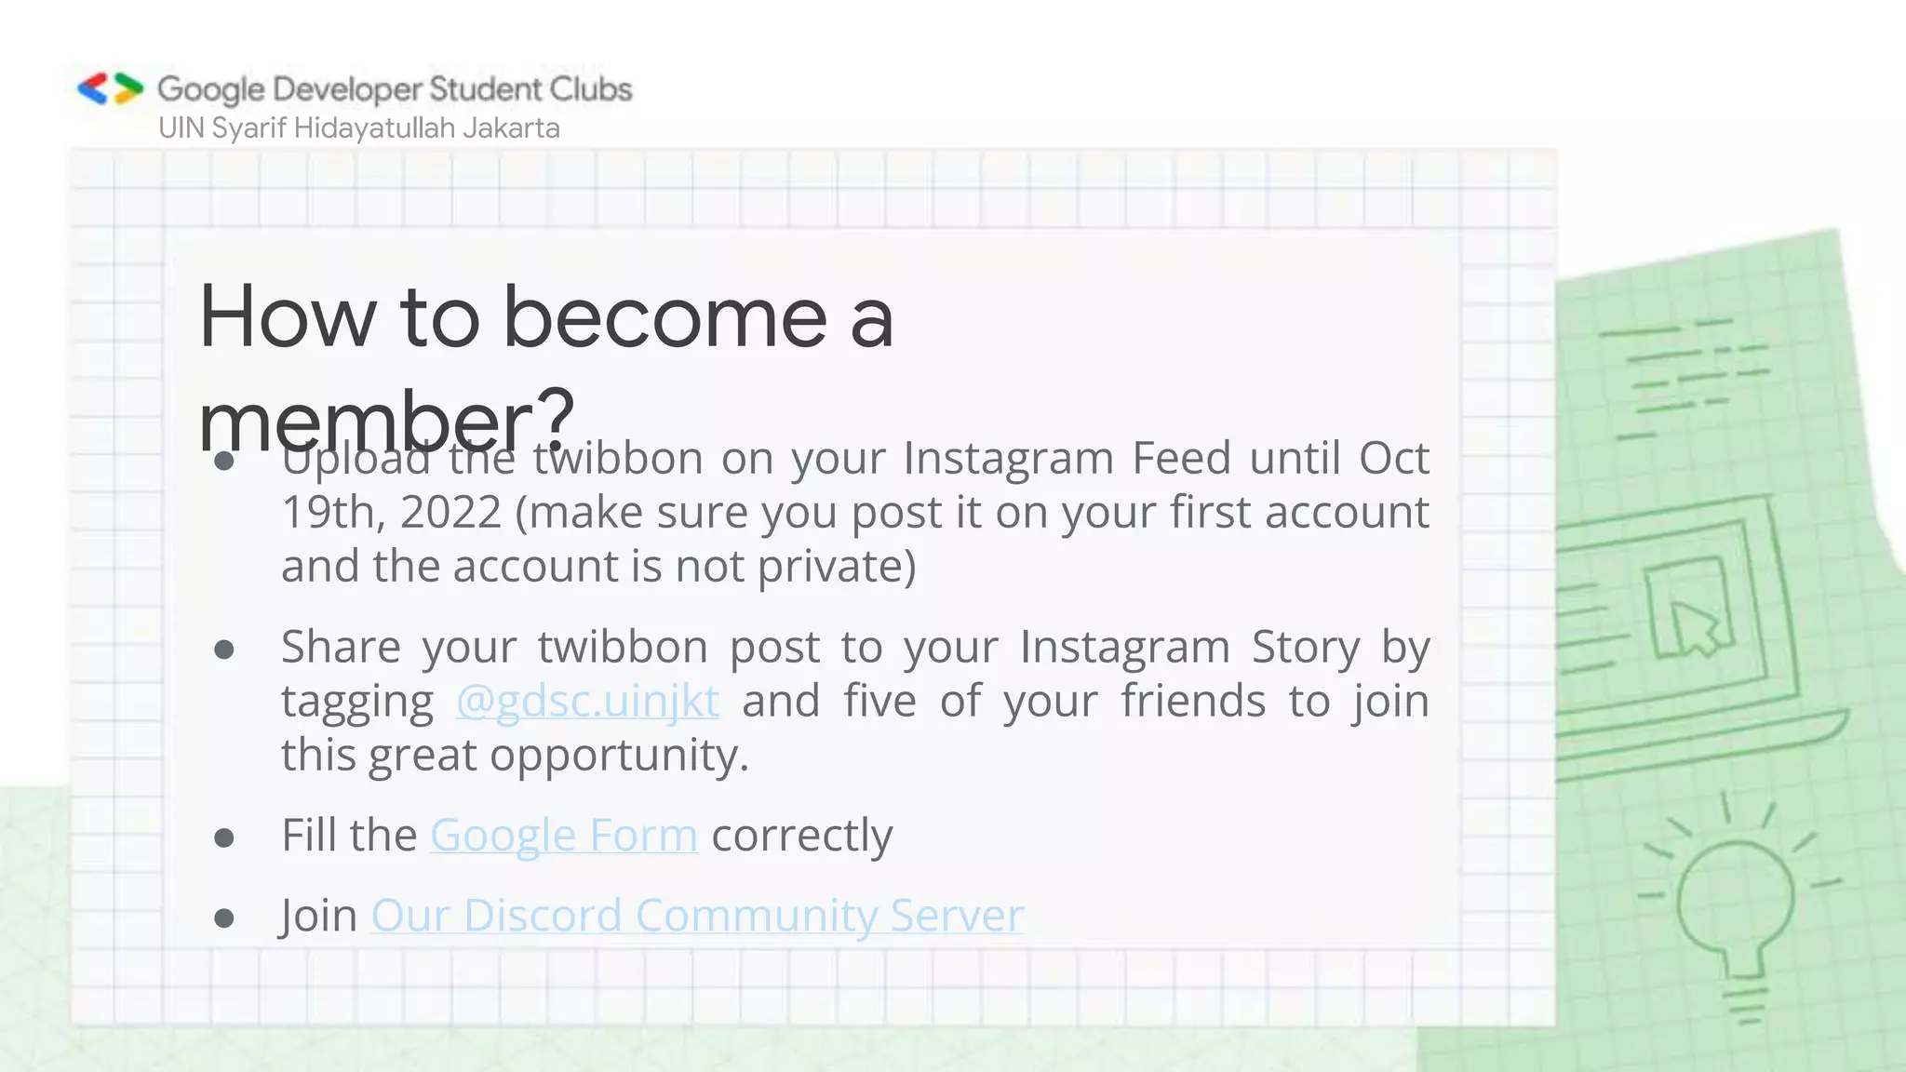Click the Google Developer Student Clubs title
Image resolution: width=1906 pixels, height=1072 pixels.
(395, 89)
